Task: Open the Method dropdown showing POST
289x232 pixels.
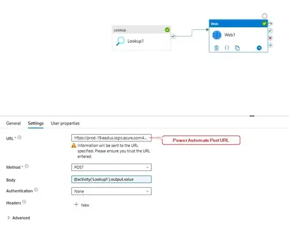Action: click(x=111, y=167)
